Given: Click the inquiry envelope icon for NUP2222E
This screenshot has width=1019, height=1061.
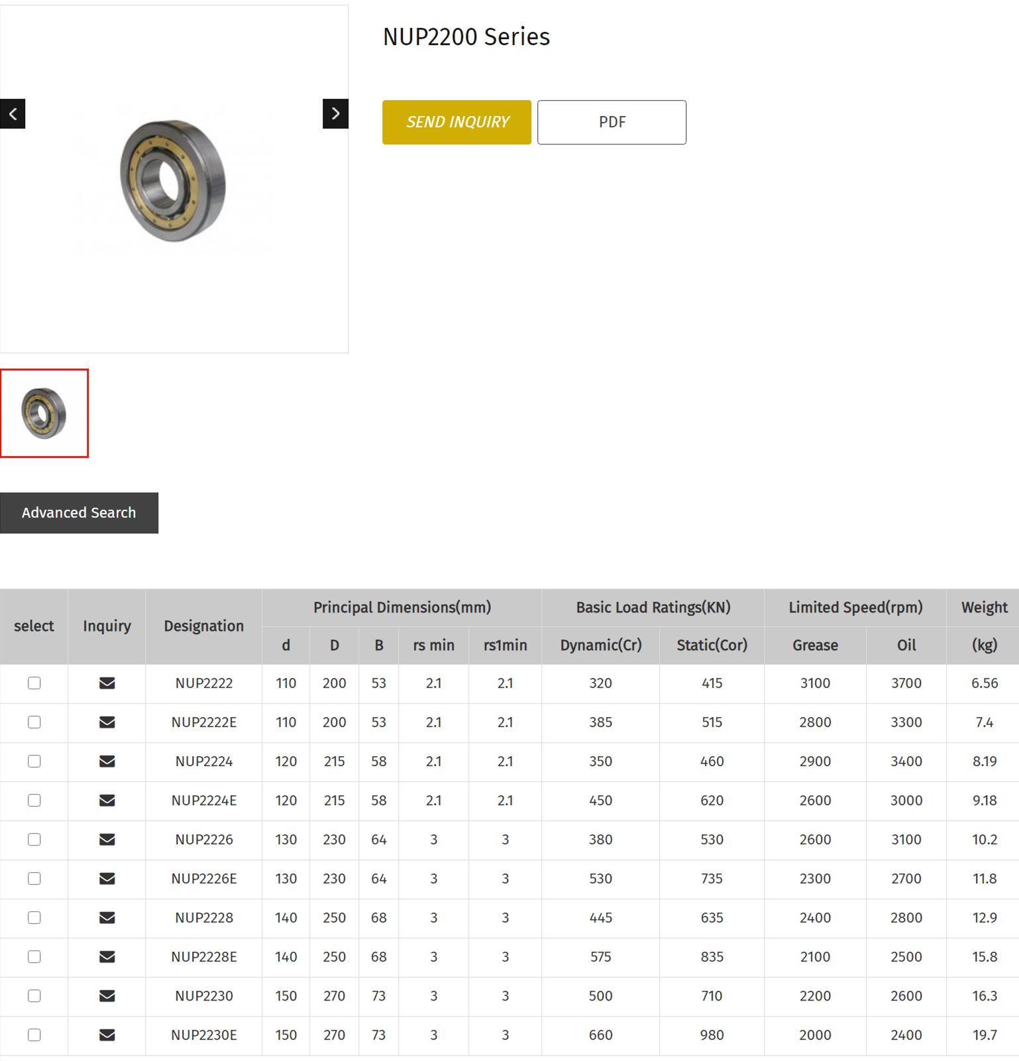Looking at the screenshot, I should pyautogui.click(x=107, y=722).
